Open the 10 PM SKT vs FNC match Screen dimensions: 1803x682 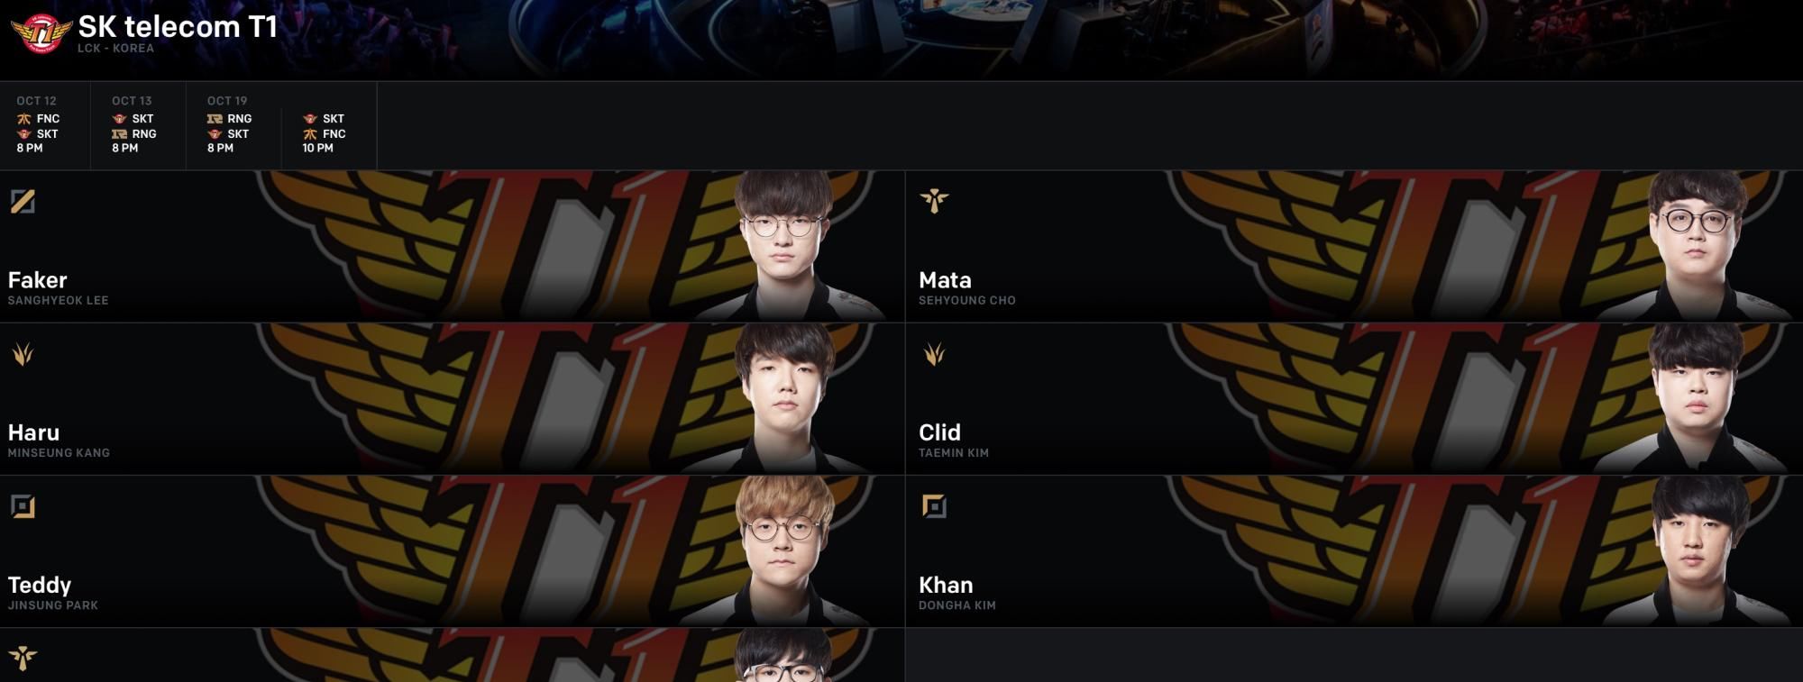click(329, 126)
